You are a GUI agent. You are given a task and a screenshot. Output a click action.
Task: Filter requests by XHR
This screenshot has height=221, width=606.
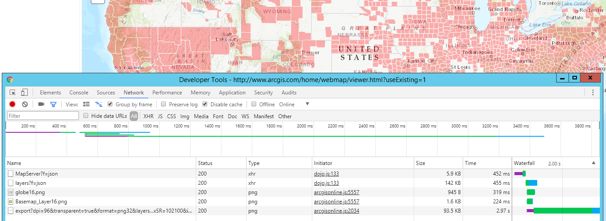pyautogui.click(x=149, y=116)
